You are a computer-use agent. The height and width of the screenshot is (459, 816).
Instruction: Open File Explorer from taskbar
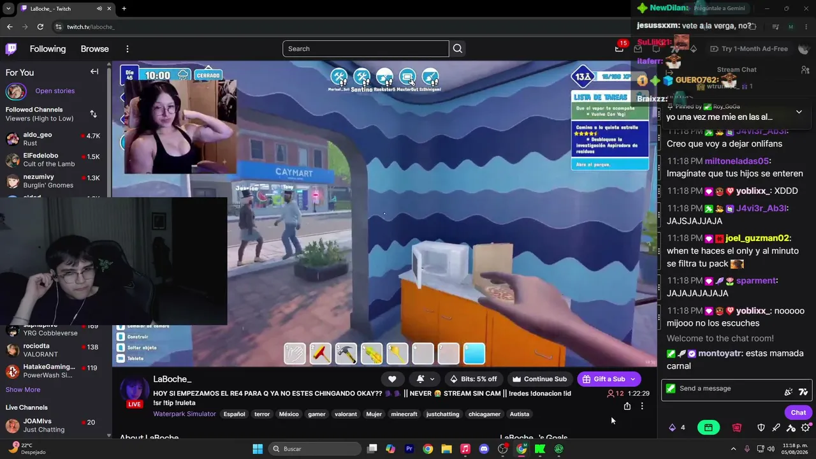pyautogui.click(x=446, y=449)
